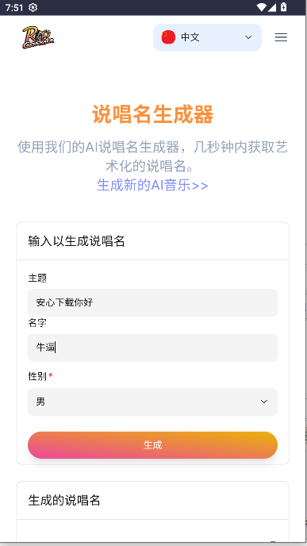Tap the Wi-Fi icon in status bar
The image size is (307, 546).
pos(261,7)
